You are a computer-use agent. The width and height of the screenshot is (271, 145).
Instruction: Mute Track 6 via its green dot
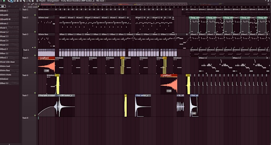click(x=35, y=93)
